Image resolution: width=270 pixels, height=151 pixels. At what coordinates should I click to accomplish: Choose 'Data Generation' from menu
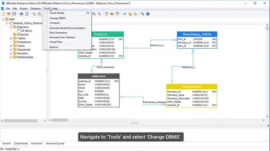tap(67, 33)
